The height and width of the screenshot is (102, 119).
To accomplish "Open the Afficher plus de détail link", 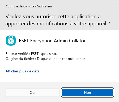I will 23,71.
